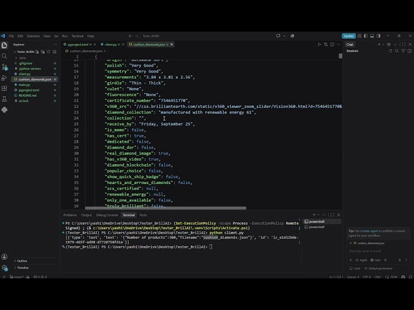
Task: Refresh the Explorer file tree
Action: [x=49, y=52]
